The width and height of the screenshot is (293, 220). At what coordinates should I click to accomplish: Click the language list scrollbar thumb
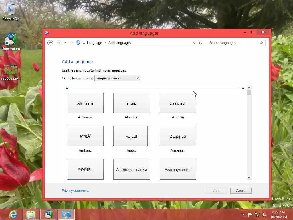[249, 93]
